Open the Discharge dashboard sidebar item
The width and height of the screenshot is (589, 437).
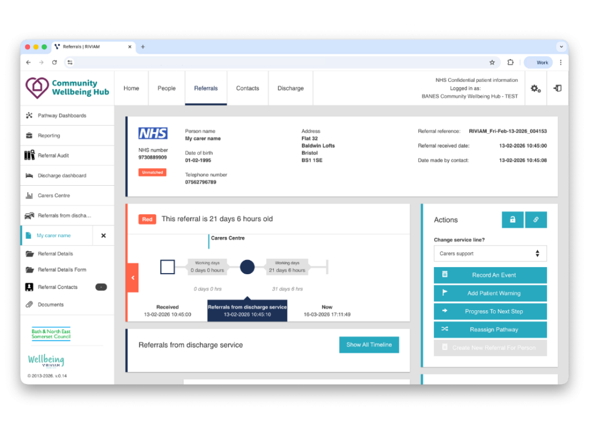click(62, 176)
